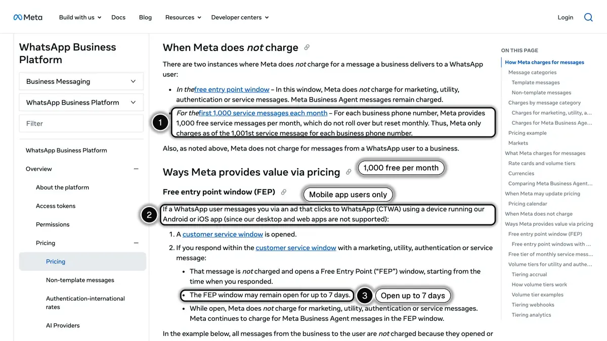Open Permissions in sidebar
This screenshot has width=607, height=341.
53,224
